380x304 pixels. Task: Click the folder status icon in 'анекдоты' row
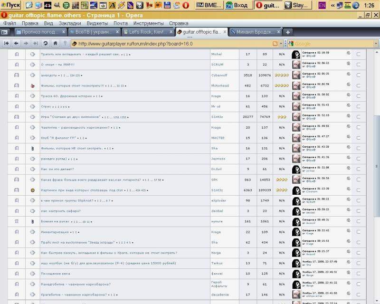(x=17, y=75)
